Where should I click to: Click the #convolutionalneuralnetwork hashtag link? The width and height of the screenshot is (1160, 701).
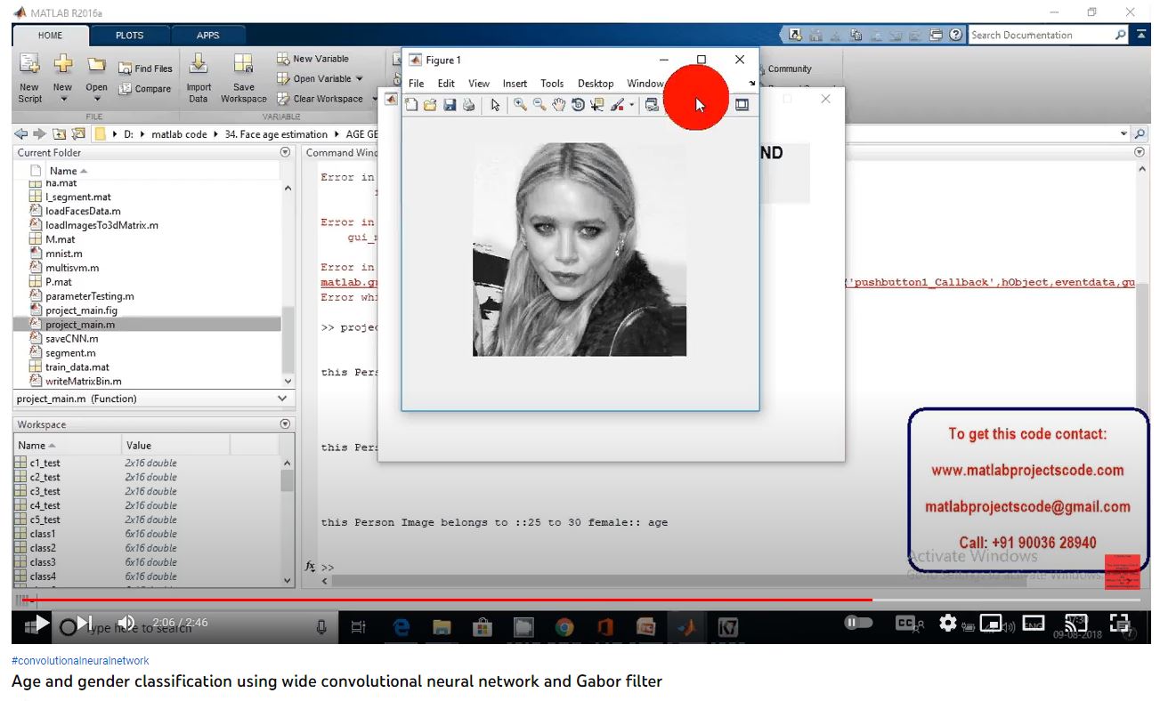coord(80,661)
